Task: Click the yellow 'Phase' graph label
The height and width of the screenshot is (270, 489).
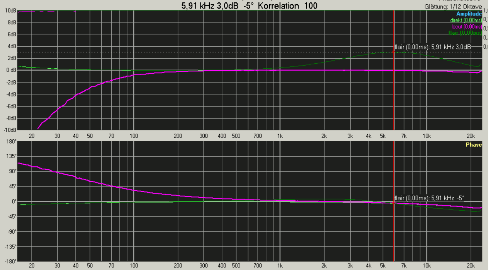Action: (474, 145)
